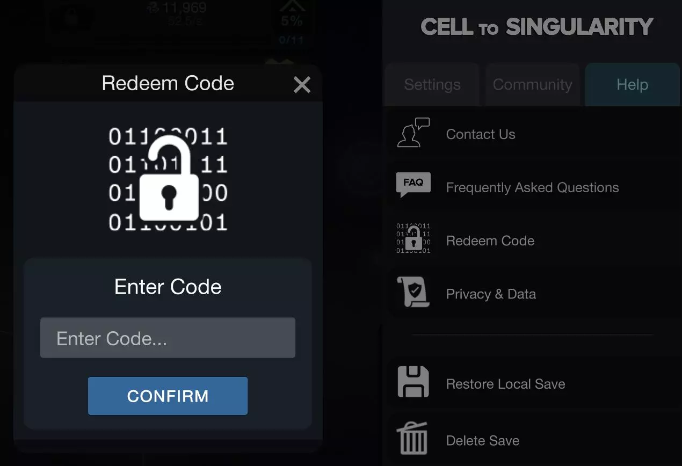Select the Help tab

tap(632, 85)
